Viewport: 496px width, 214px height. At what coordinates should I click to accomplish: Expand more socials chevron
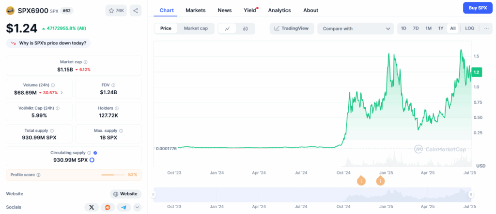pyautogui.click(x=137, y=207)
